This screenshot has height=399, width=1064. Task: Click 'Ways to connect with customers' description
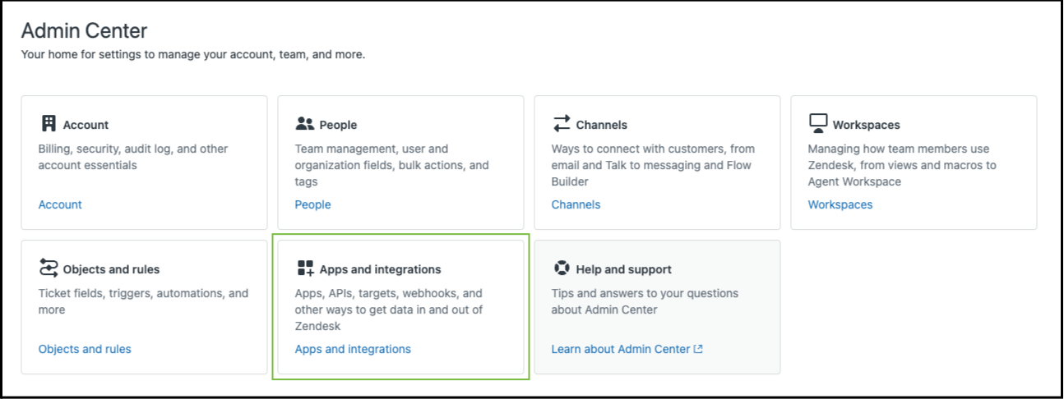click(653, 165)
